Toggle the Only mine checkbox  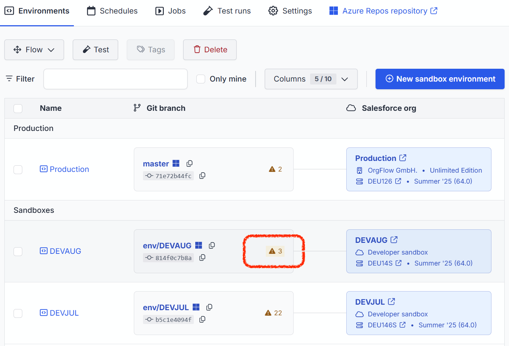tap(201, 79)
